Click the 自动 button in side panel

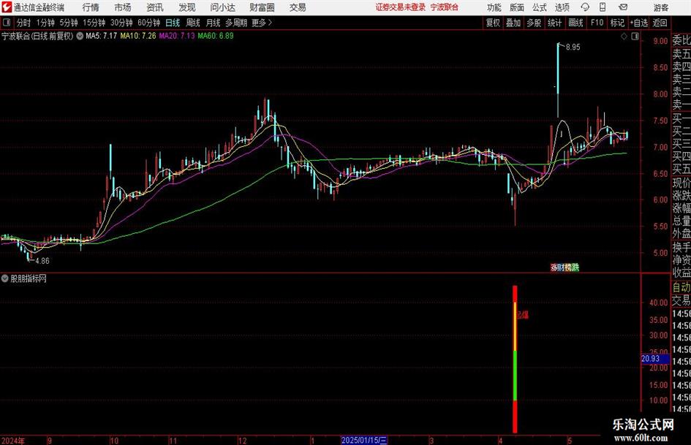coord(681,287)
